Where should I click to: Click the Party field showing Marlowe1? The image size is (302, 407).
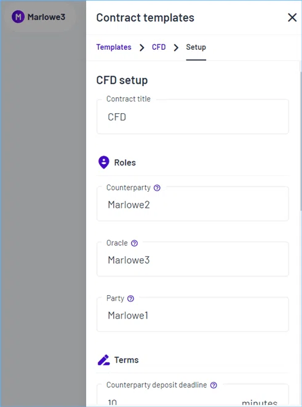tap(193, 315)
